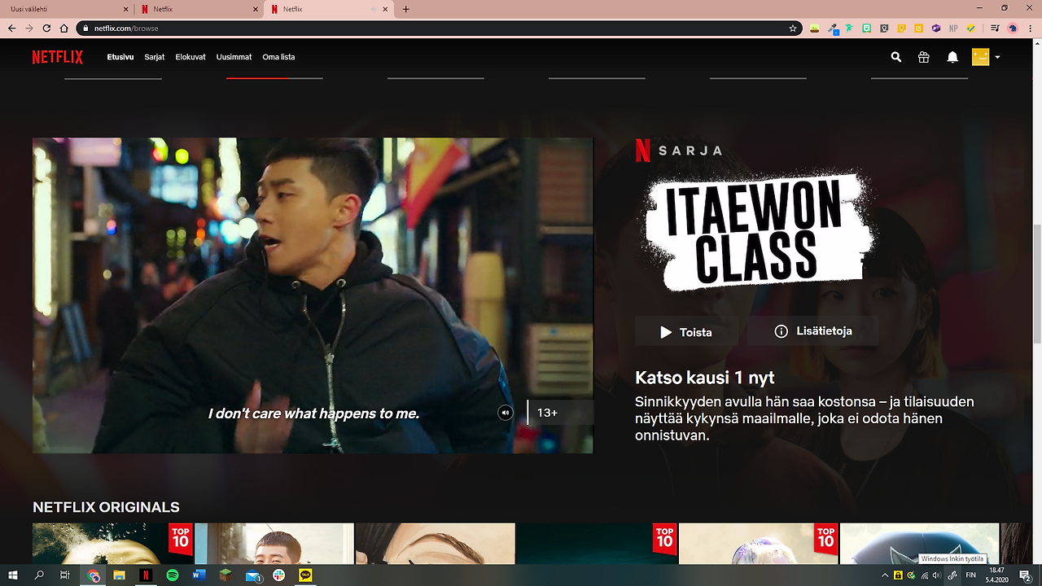Go to Etusivu in Netflix navigation
The width and height of the screenshot is (1042, 586).
click(120, 58)
